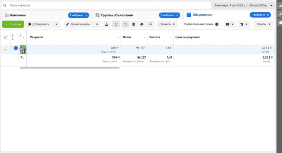Toggle the Посмотреть настройки switch
The image size is (282, 153).
[218, 24]
